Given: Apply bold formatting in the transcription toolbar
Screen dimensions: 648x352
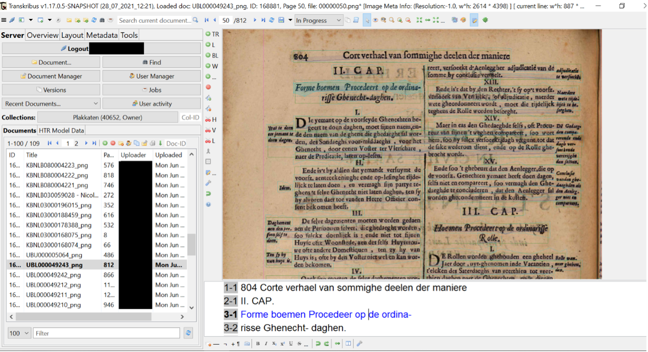Looking at the screenshot, I should [257, 344].
